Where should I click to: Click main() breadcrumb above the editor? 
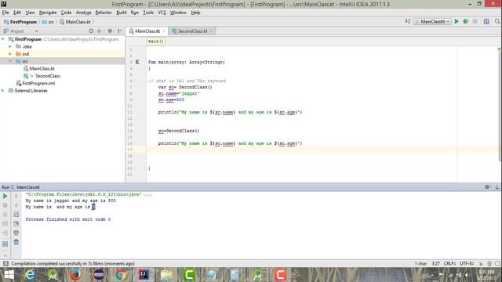pyautogui.click(x=156, y=42)
